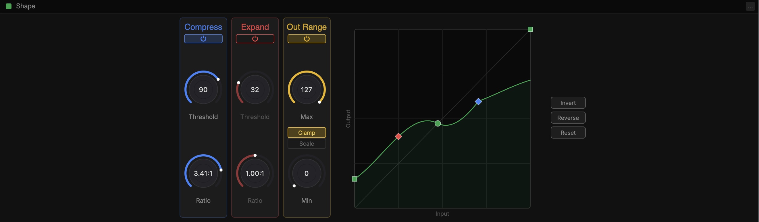Toggle the Compress power button
The image size is (759, 222).
203,38
